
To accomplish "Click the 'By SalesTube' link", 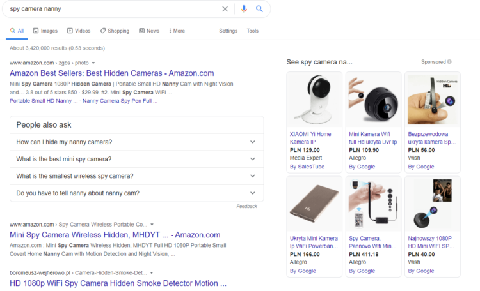I will 307,167.
